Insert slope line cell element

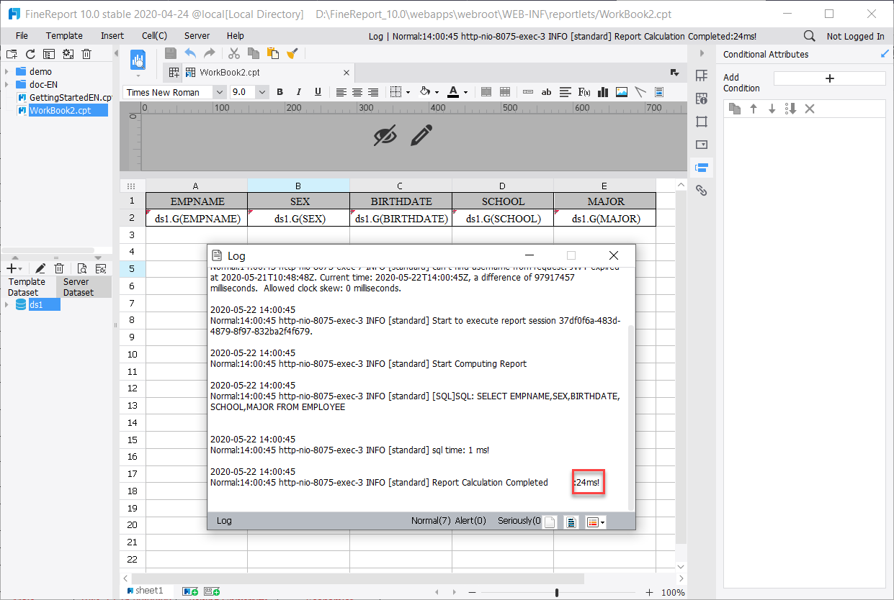pyautogui.click(x=640, y=92)
